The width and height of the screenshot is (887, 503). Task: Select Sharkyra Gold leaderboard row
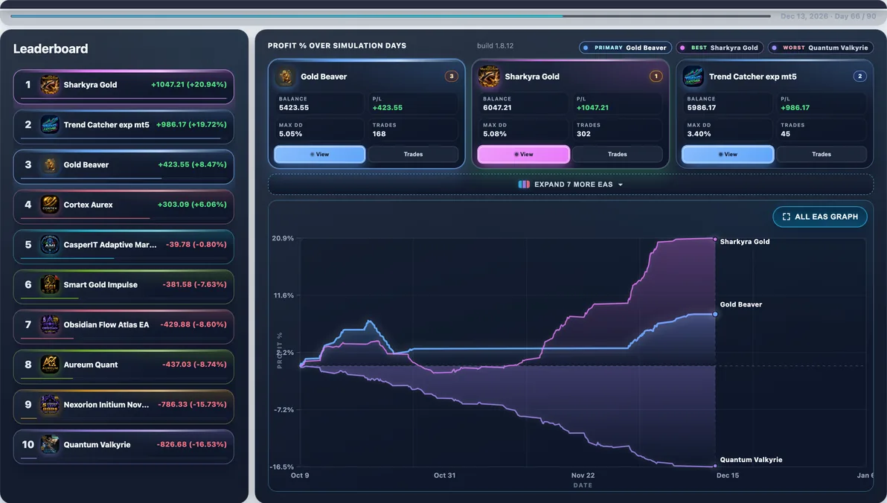[124, 86]
